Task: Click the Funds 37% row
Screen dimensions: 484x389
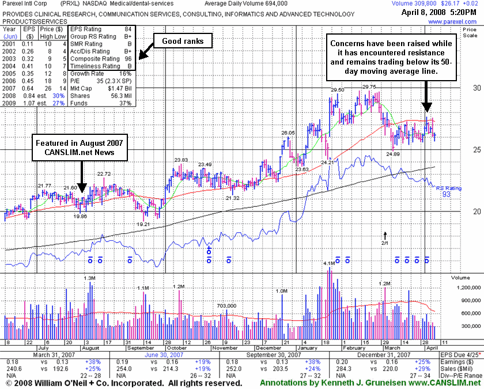Action: point(101,103)
